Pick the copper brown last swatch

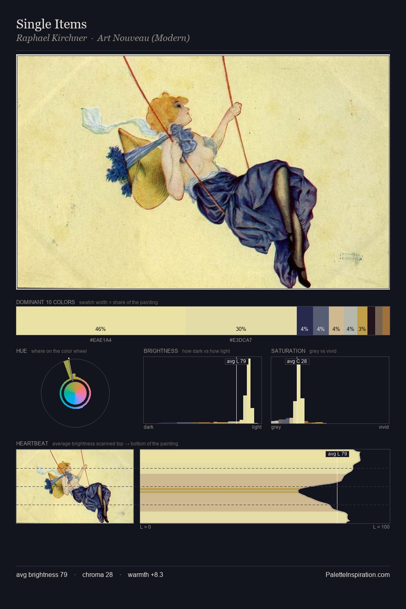click(x=386, y=321)
